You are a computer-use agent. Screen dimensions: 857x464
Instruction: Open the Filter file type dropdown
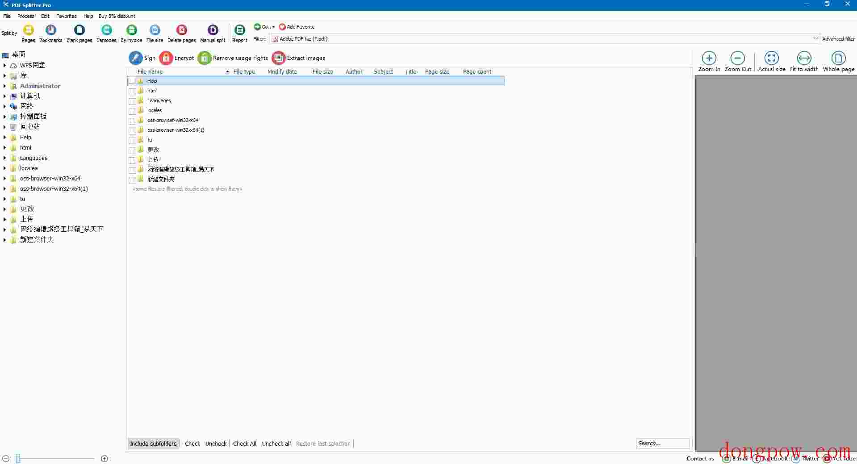(x=815, y=39)
